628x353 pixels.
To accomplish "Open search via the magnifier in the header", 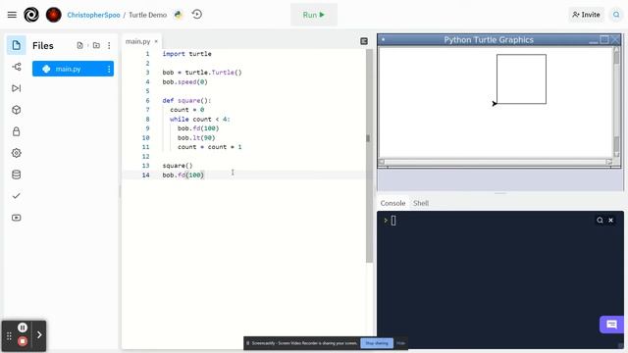I will pos(616,15).
